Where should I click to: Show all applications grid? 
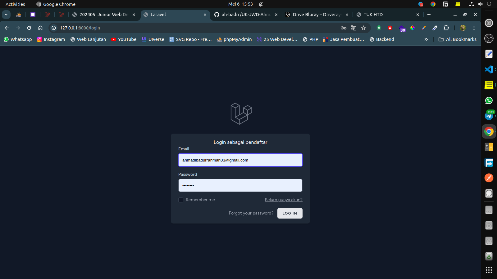pyautogui.click(x=489, y=270)
